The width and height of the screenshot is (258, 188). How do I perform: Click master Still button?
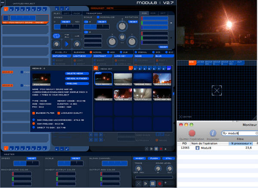point(168,159)
